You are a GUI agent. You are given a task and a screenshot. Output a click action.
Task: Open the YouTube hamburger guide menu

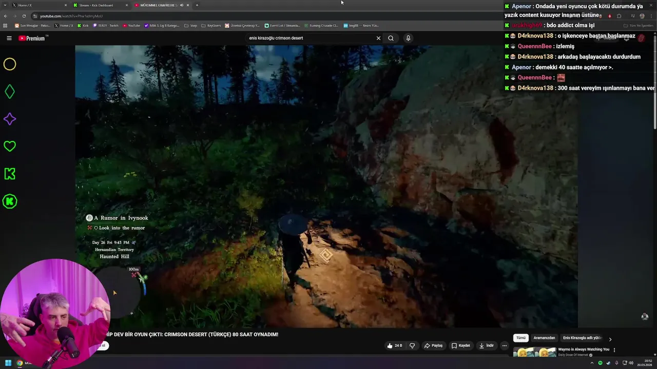coord(9,38)
